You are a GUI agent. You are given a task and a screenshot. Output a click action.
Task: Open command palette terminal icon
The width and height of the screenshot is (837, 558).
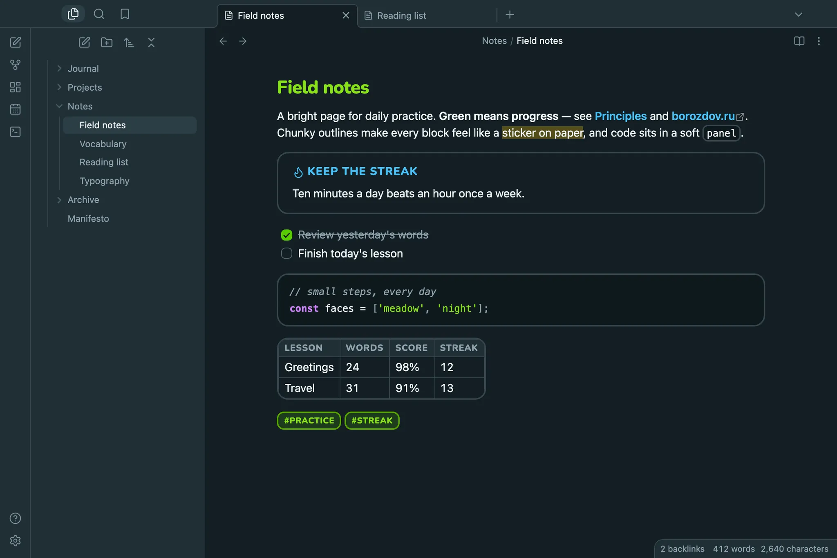point(15,132)
